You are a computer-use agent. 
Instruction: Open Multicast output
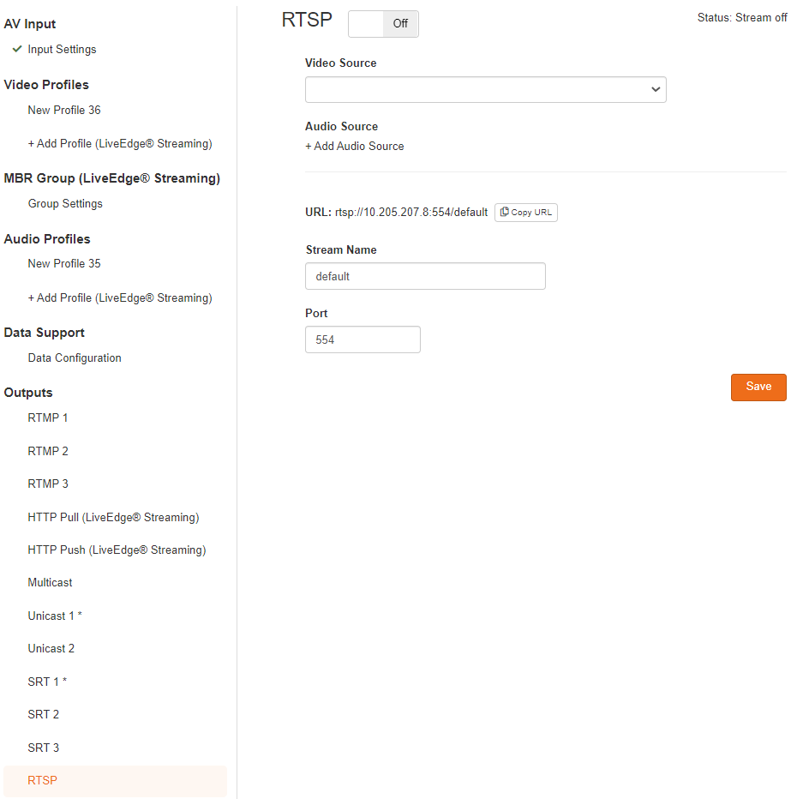[50, 583]
